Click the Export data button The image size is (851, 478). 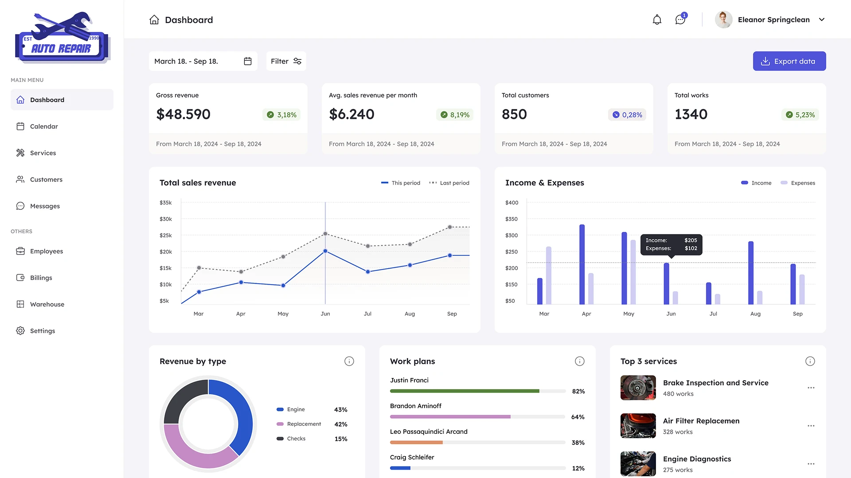789,61
